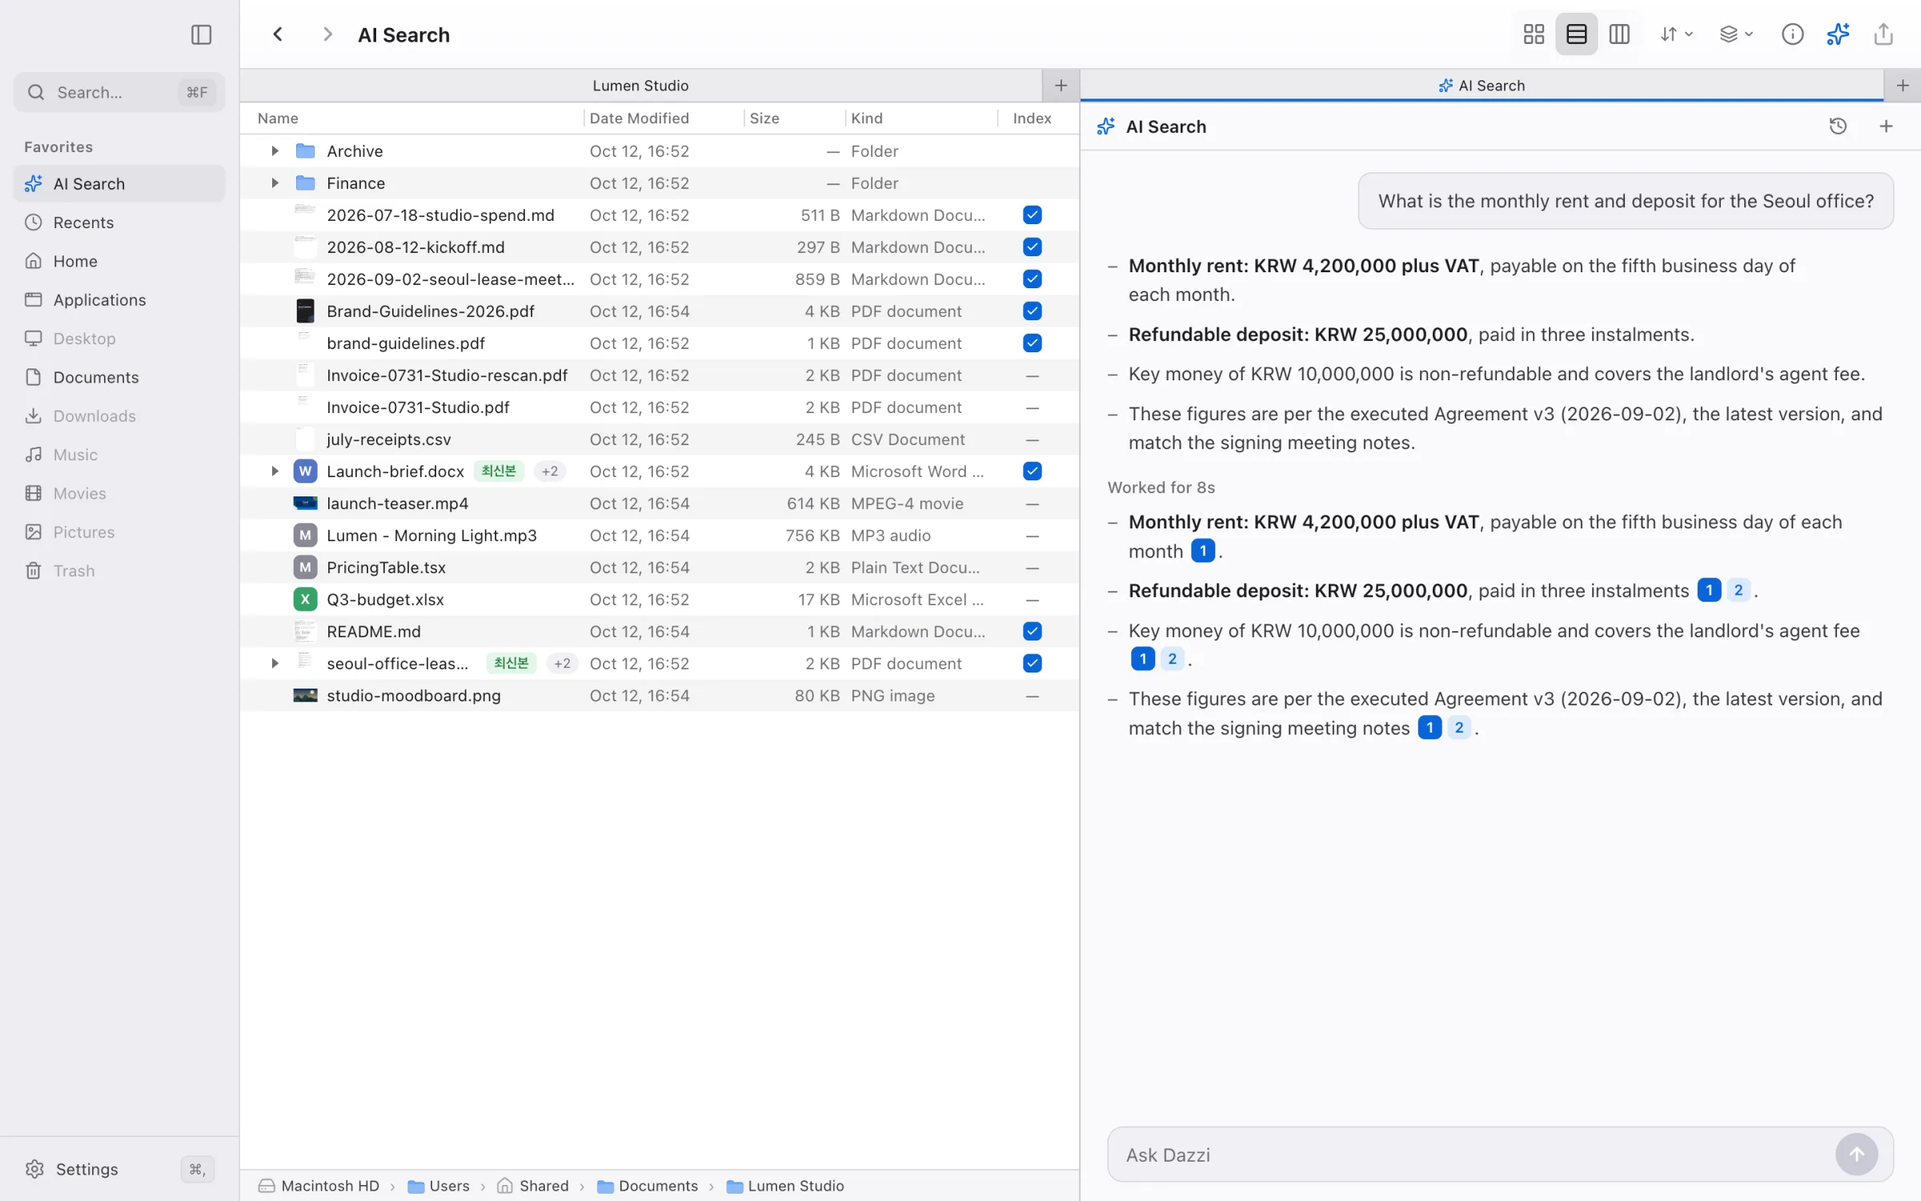1921x1201 pixels.
Task: Expand Launch-brief.docx versions
Action: 275,471
